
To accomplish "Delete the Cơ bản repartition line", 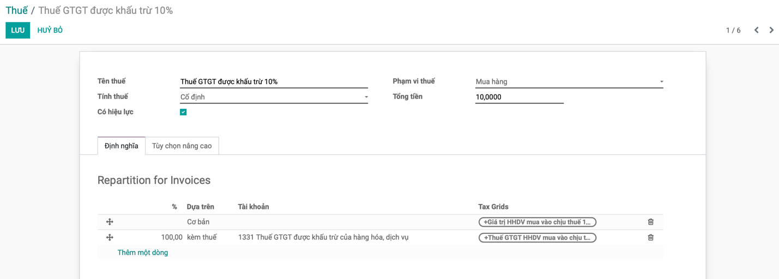I will 650,222.
